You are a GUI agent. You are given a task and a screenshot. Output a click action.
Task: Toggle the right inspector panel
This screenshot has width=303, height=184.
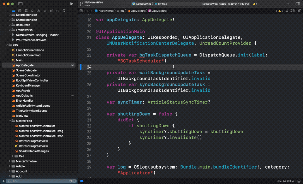coord(297,4)
